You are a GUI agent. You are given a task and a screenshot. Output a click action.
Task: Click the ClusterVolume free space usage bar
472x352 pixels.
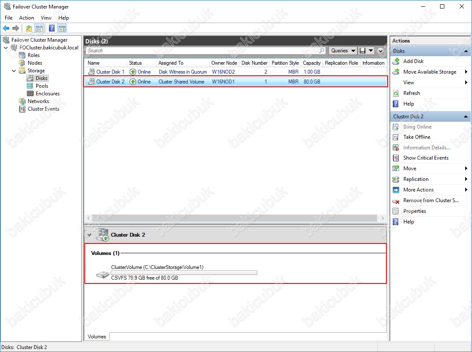[x=184, y=272]
